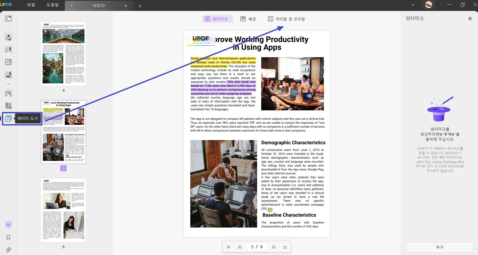478x255 pixels.
Task: Select the Crop Pages tool icon
Action: pyautogui.click(x=8, y=106)
